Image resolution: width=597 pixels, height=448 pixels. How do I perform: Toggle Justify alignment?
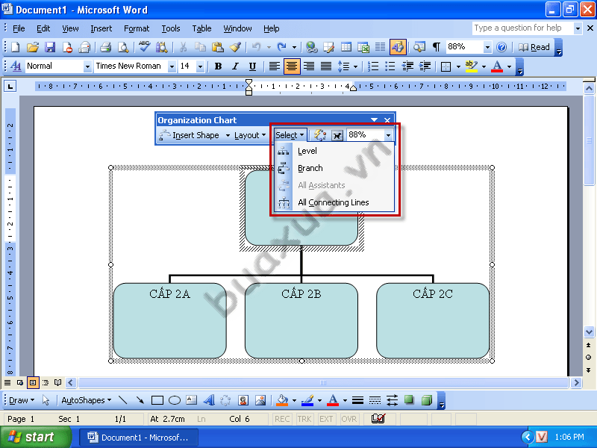[x=326, y=66]
